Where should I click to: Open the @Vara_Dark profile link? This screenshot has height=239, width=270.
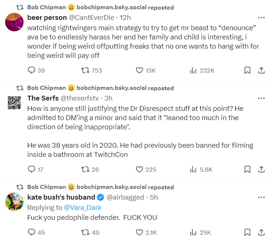pyautogui.click(x=83, y=207)
